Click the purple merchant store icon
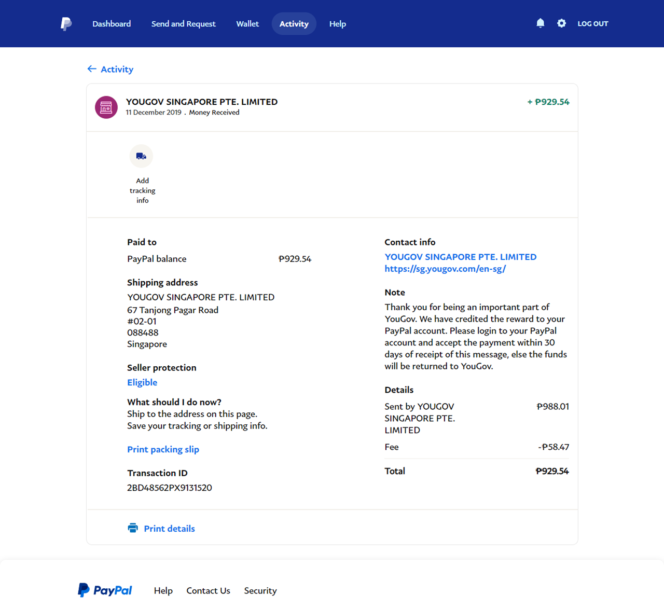This screenshot has height=609, width=664. [x=106, y=107]
